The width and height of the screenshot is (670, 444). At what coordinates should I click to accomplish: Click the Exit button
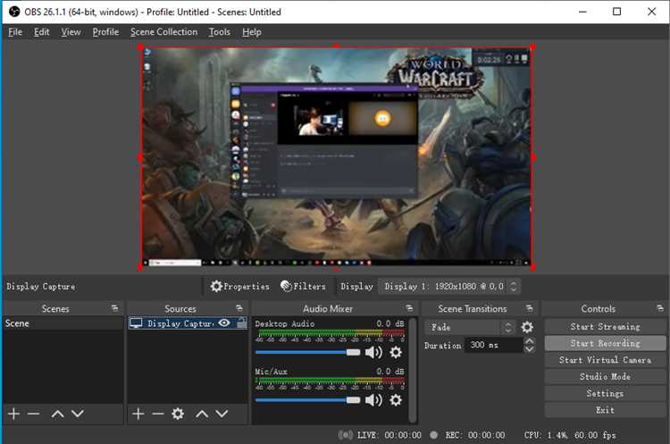[605, 410]
